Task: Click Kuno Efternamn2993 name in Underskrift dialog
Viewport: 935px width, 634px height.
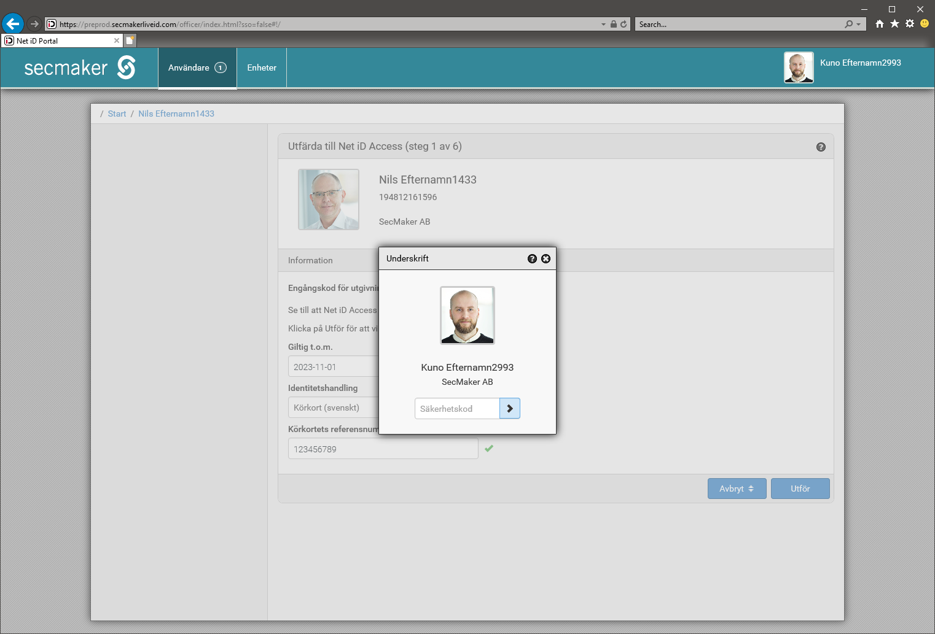Action: point(467,367)
